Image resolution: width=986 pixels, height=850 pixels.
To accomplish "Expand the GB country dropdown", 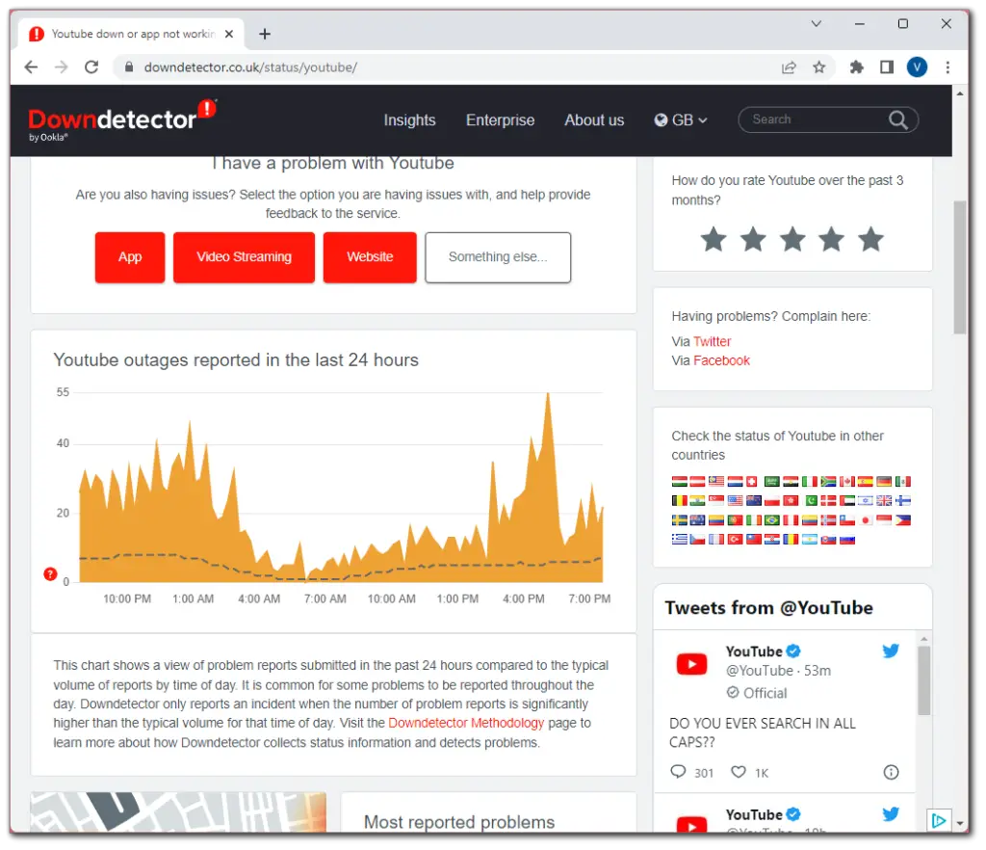I will pyautogui.click(x=681, y=120).
